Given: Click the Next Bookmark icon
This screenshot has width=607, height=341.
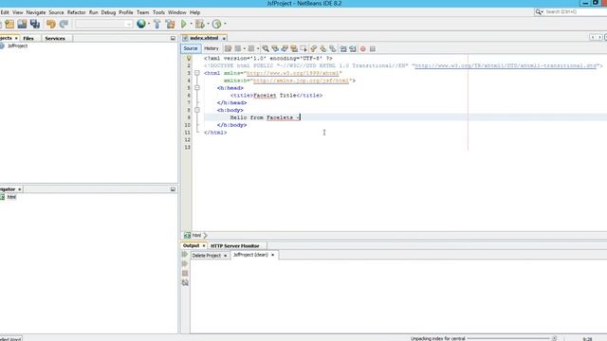Looking at the screenshot, I should (323, 48).
